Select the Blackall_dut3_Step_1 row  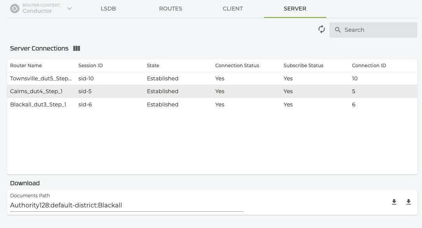(38, 104)
